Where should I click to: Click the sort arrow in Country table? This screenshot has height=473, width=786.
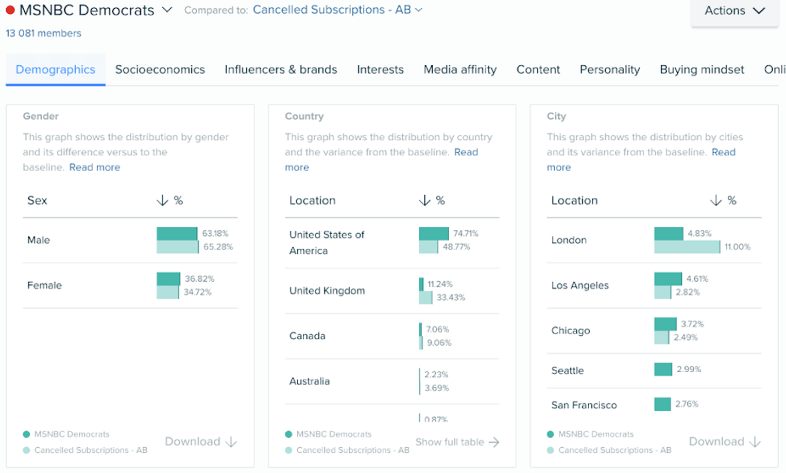[424, 201]
